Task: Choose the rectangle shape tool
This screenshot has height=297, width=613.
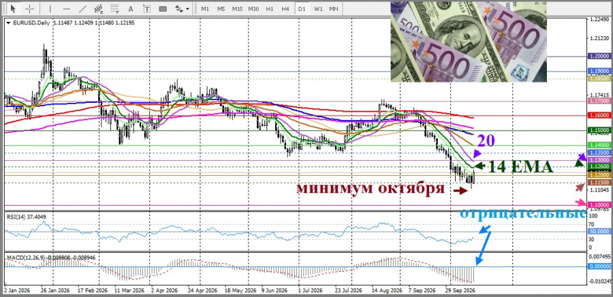Action: point(163,8)
